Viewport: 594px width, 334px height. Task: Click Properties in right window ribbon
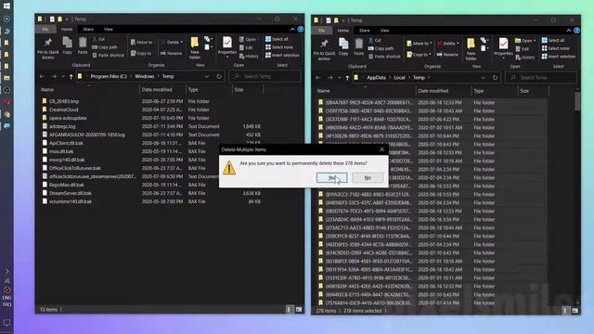(x=503, y=47)
